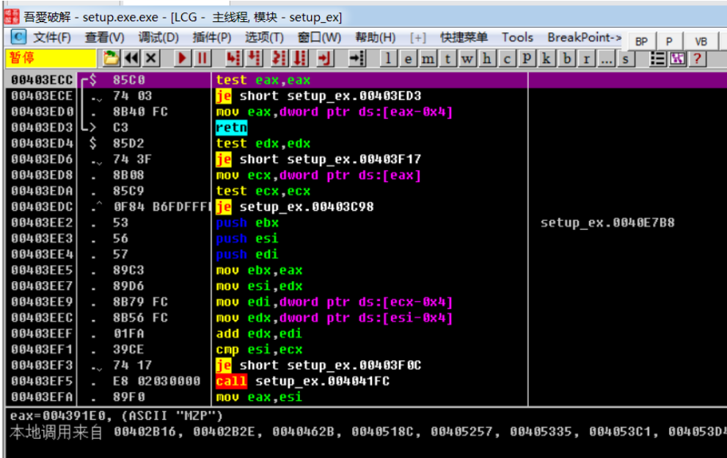Open Source window with the 's' button
Screen dimensions: 727x458
pos(626,59)
